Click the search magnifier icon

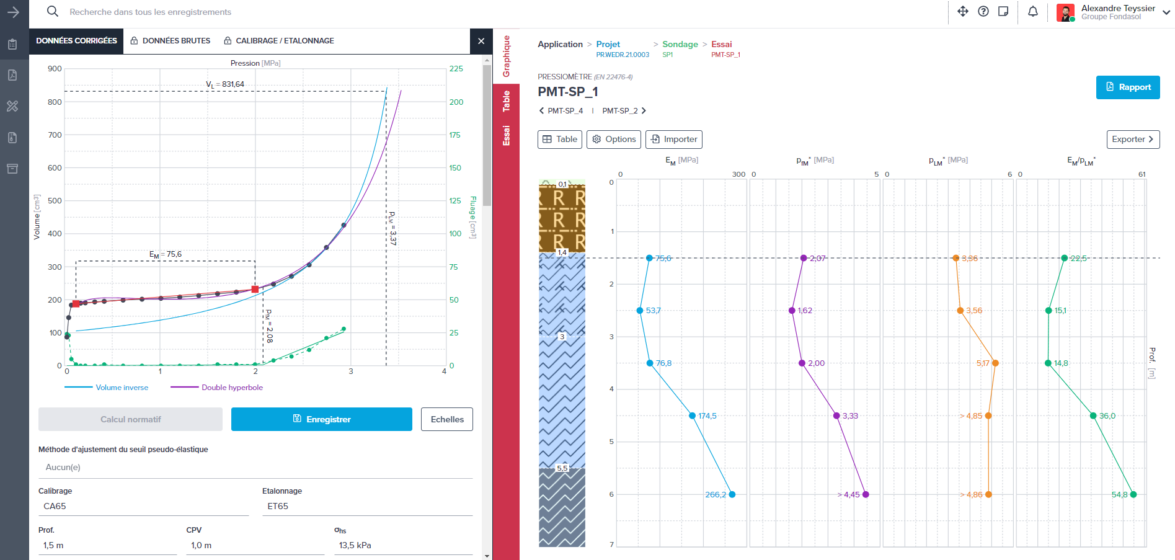click(53, 12)
